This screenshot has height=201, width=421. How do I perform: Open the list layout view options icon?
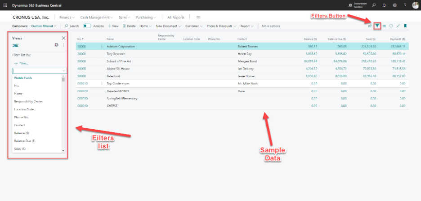click(x=384, y=26)
